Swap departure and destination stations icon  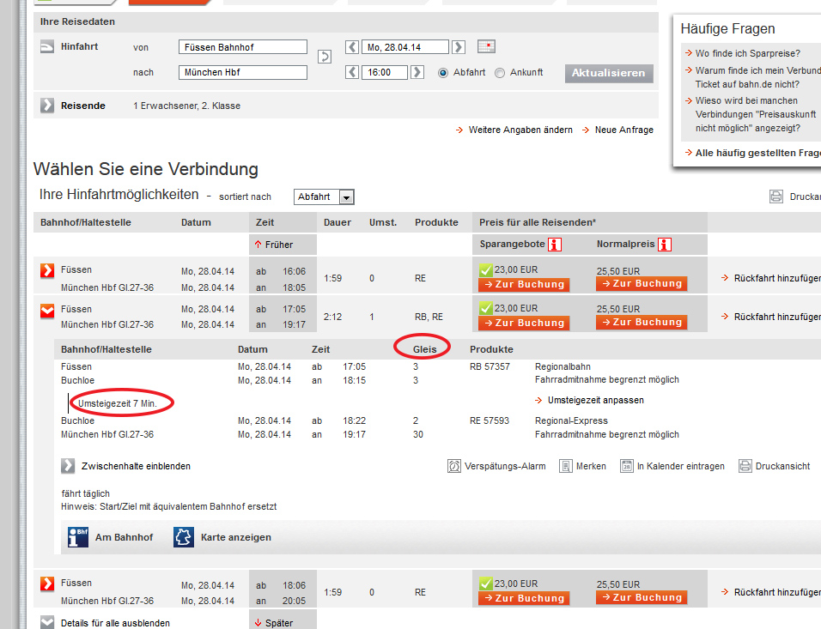click(x=324, y=57)
